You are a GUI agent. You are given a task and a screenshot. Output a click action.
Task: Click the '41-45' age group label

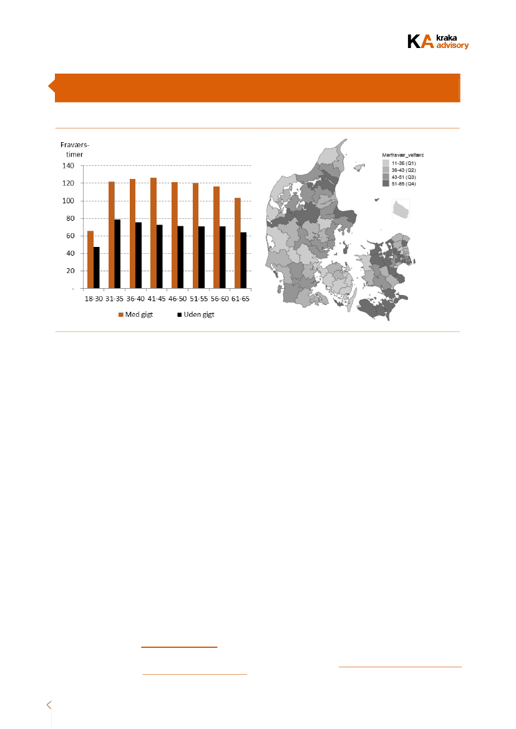click(157, 299)
